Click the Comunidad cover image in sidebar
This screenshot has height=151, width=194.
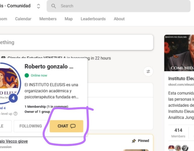coord(179,53)
